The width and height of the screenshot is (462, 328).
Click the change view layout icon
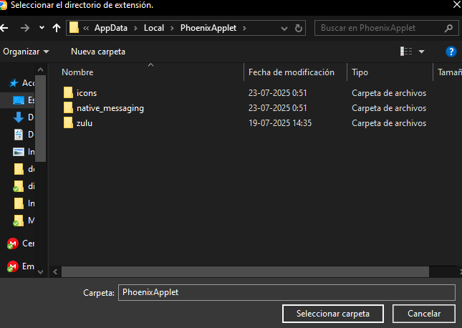(406, 52)
